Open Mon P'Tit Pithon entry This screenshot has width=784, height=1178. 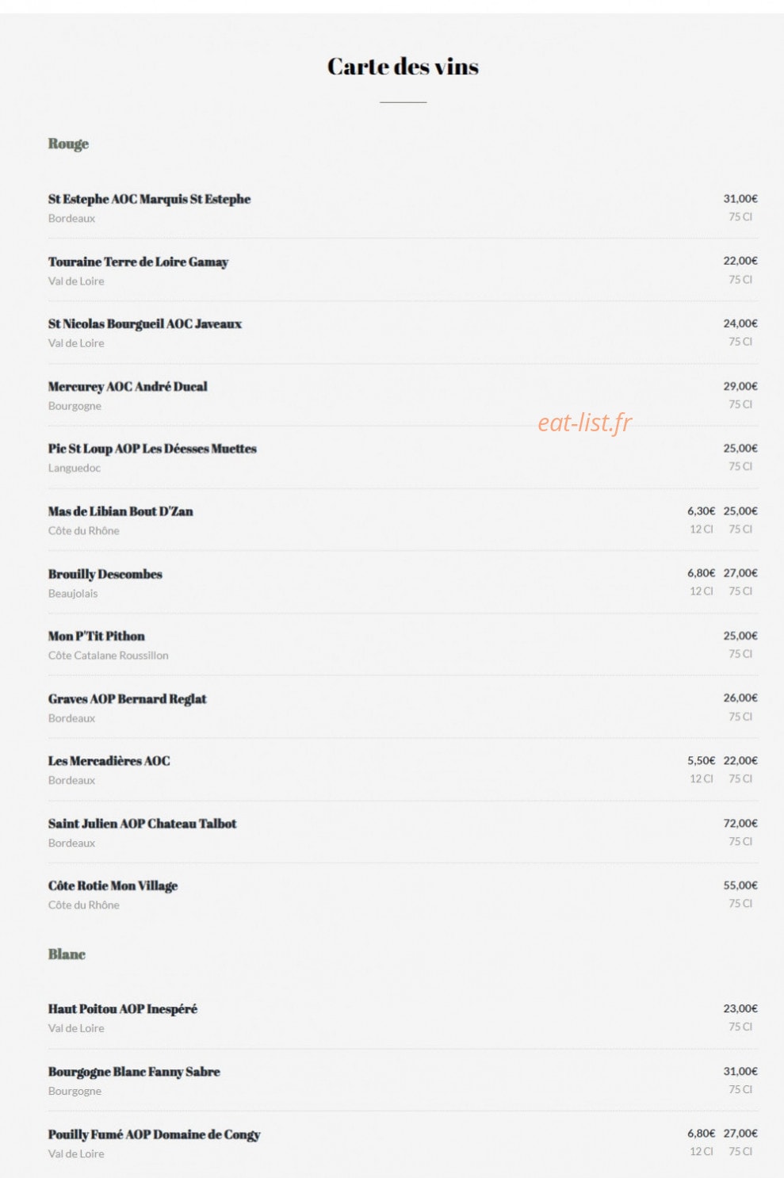[97, 636]
